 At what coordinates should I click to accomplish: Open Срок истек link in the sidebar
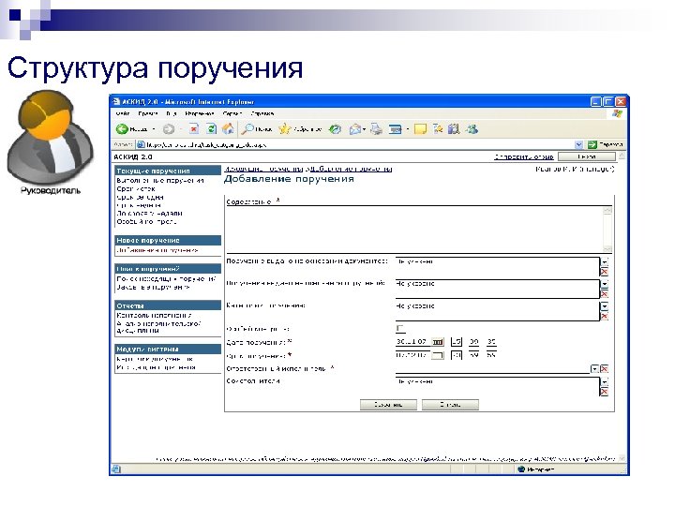[136, 189]
